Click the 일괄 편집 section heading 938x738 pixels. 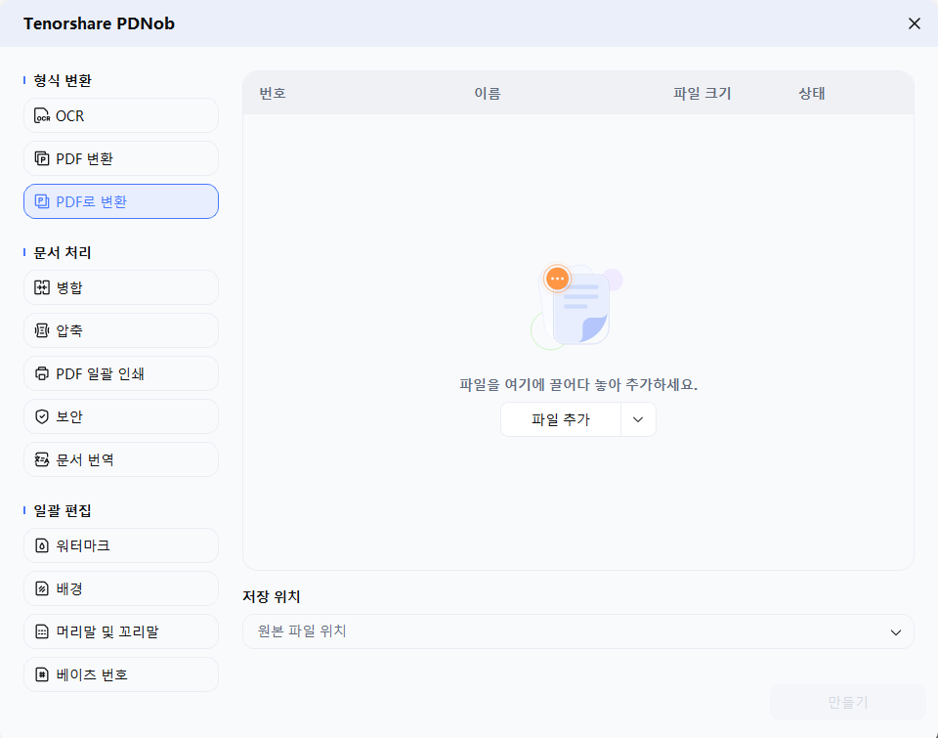[63, 510]
